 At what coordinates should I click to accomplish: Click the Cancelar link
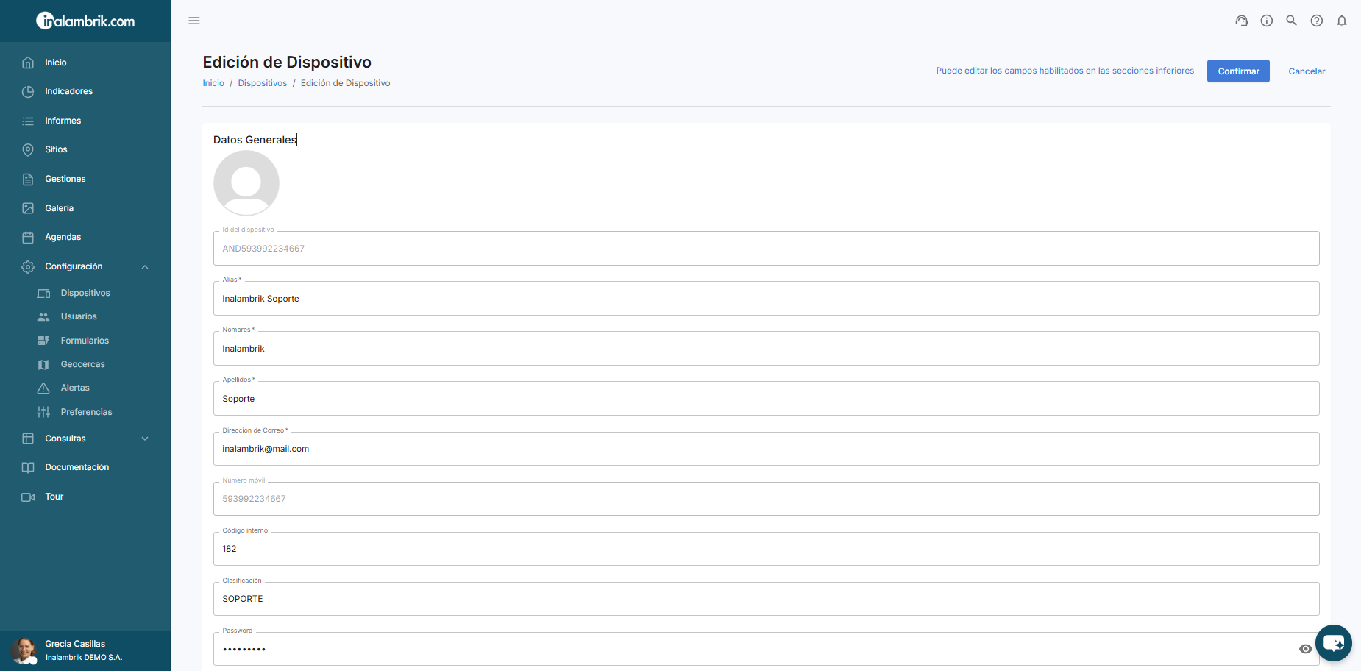tap(1307, 71)
